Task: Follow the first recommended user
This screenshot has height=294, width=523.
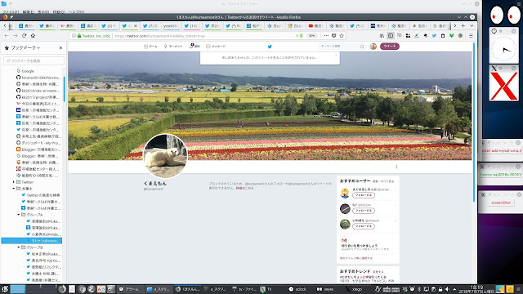Action: (x=364, y=195)
